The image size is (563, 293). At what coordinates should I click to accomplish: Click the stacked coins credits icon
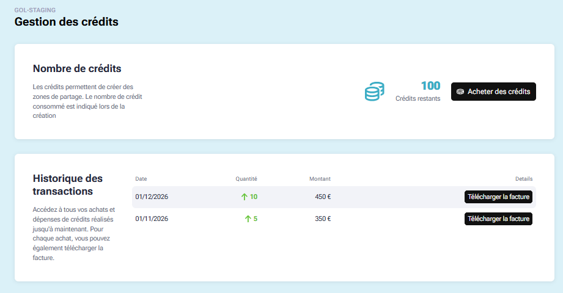(x=374, y=92)
